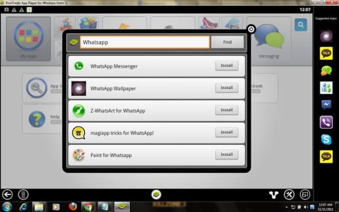The width and height of the screenshot is (339, 212).
Task: Select magiapp tricks for WhatsApp! text
Action: [122, 133]
